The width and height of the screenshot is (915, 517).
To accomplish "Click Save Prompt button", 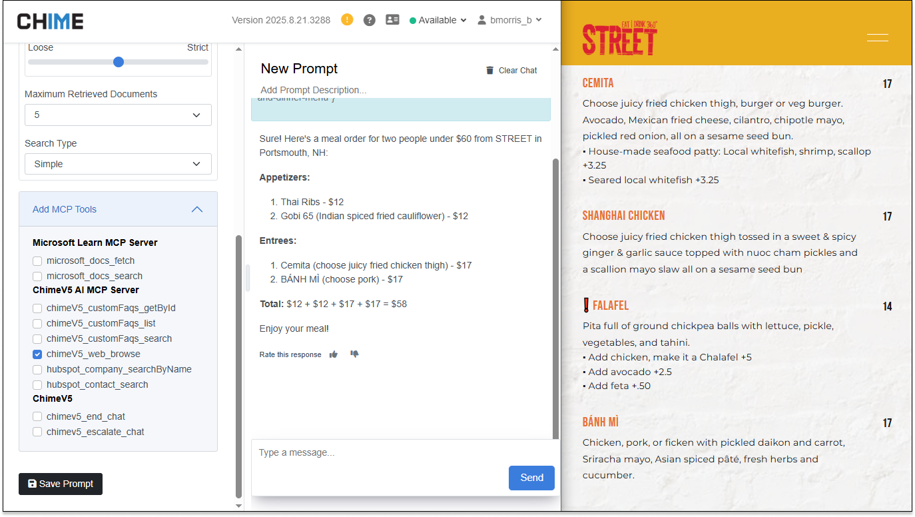I will tap(61, 484).
